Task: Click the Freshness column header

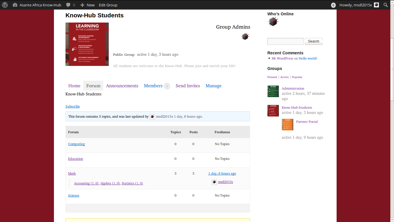Action: pyautogui.click(x=222, y=132)
